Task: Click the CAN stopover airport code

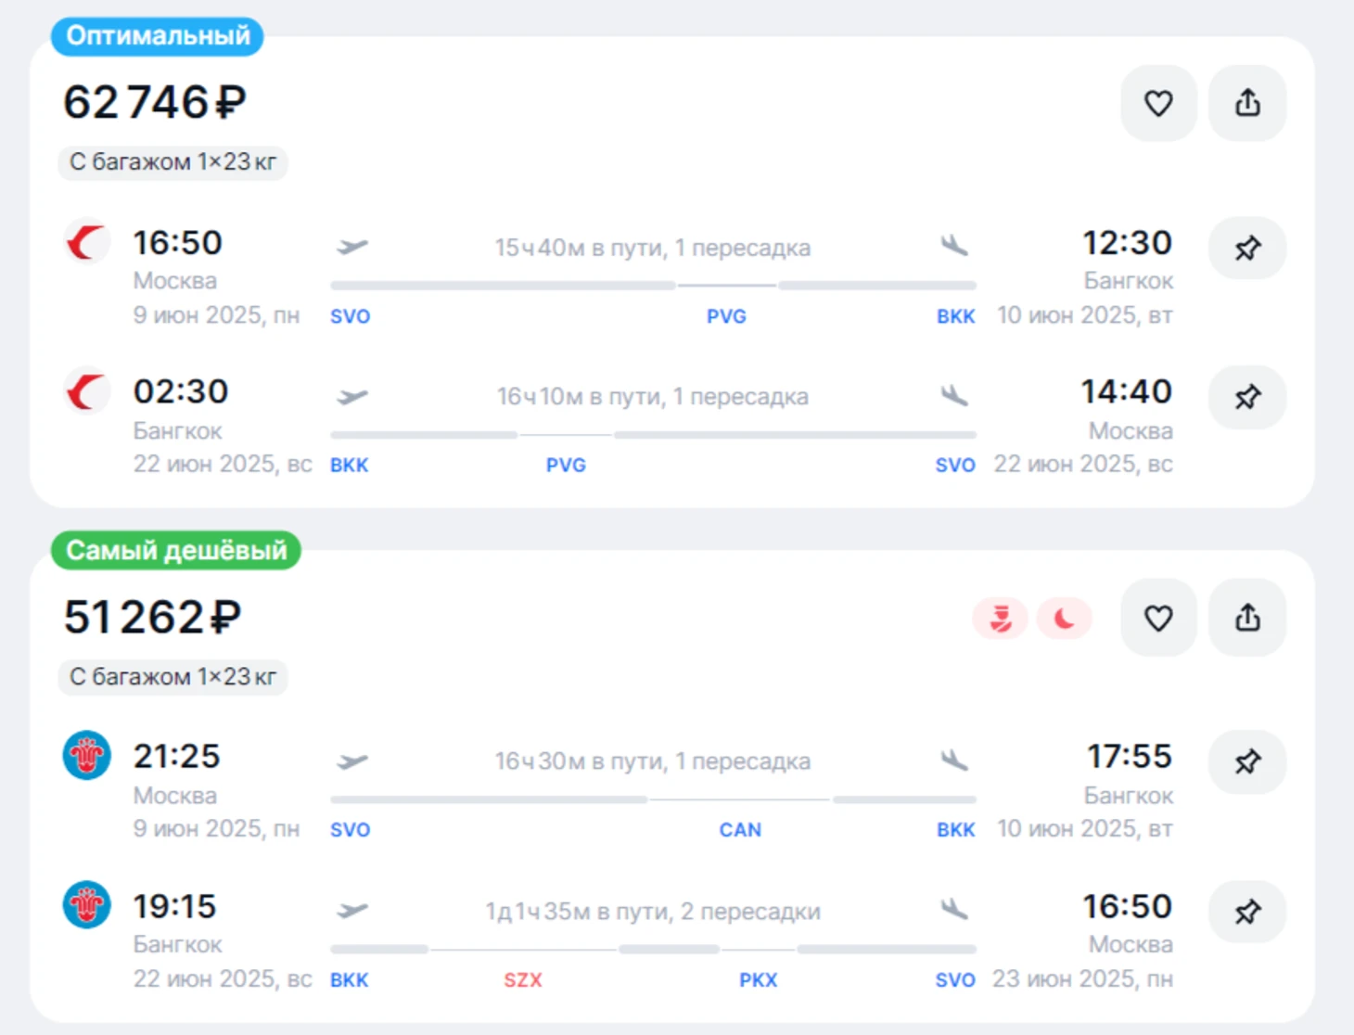Action: click(740, 830)
